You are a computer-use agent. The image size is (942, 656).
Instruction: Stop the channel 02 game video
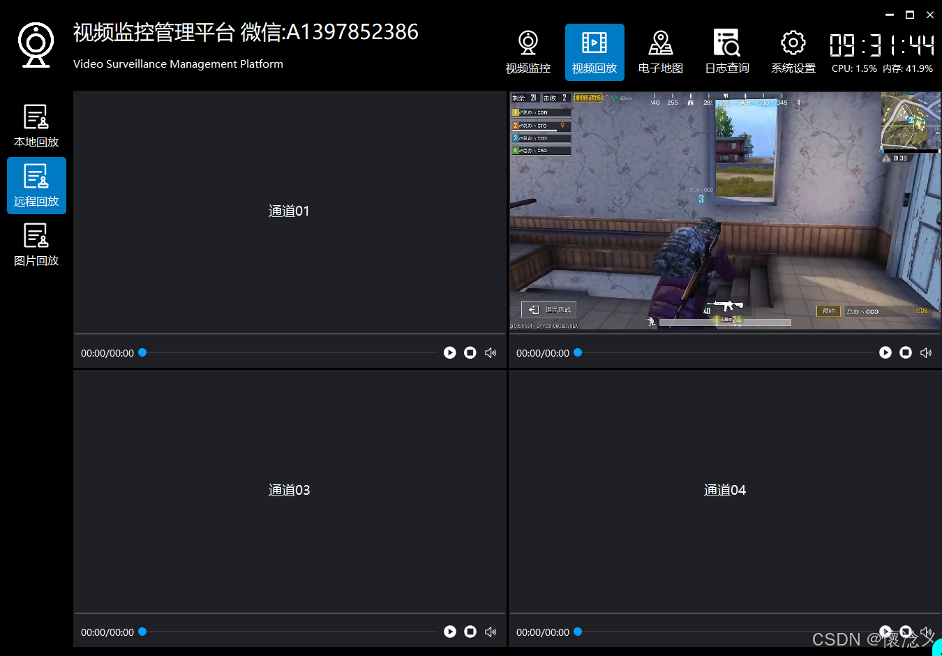click(906, 353)
